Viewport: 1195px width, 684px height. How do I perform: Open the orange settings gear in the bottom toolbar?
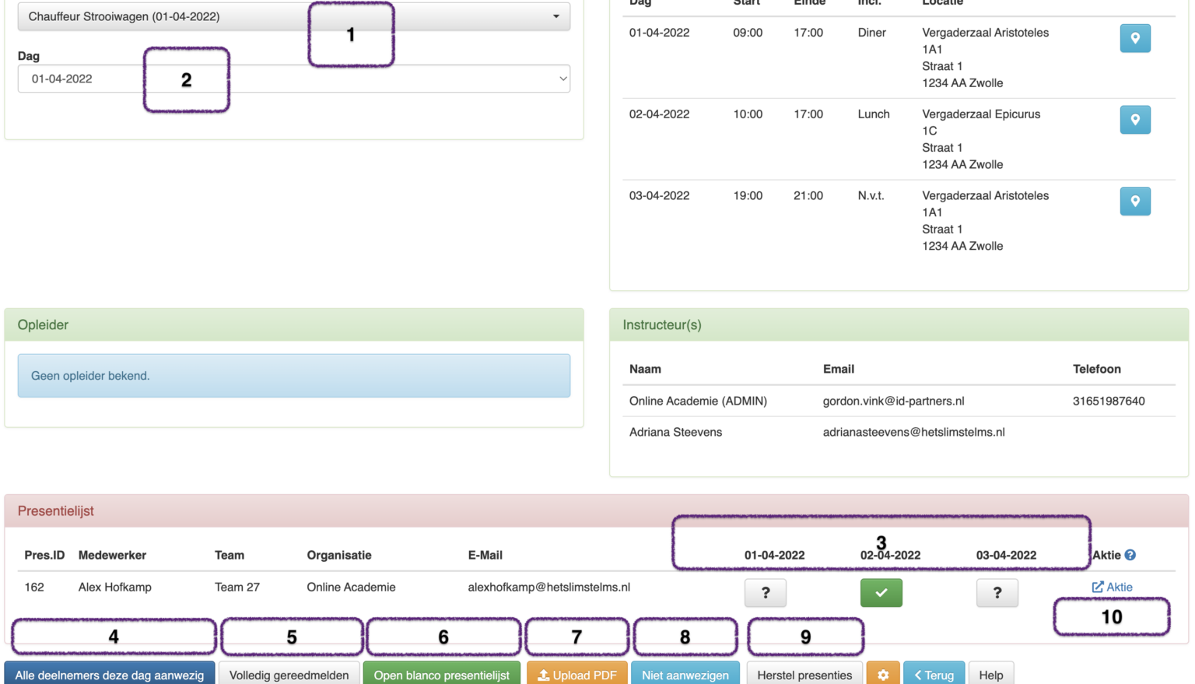coord(883,675)
